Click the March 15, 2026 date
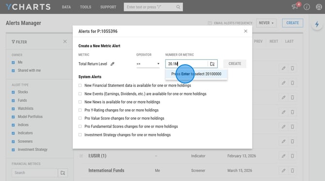Viewport: 325px width, 181px height. coord(240,171)
